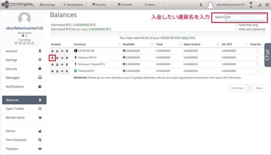Click the withdraw icon for ETHBITS(ETB)

pyautogui.click(x=57, y=51)
